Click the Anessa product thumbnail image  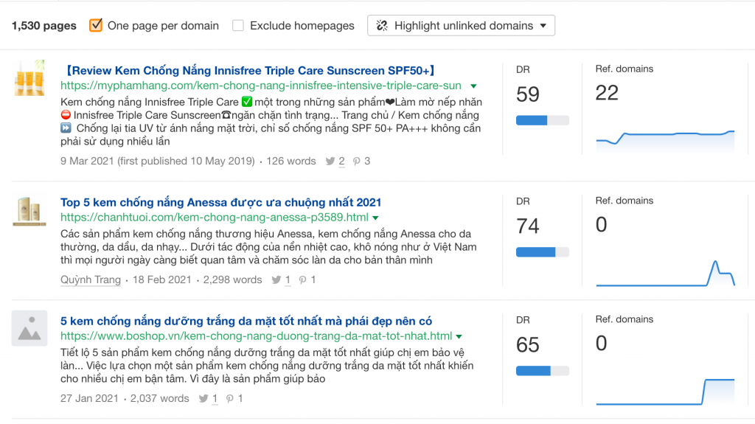coord(29,211)
